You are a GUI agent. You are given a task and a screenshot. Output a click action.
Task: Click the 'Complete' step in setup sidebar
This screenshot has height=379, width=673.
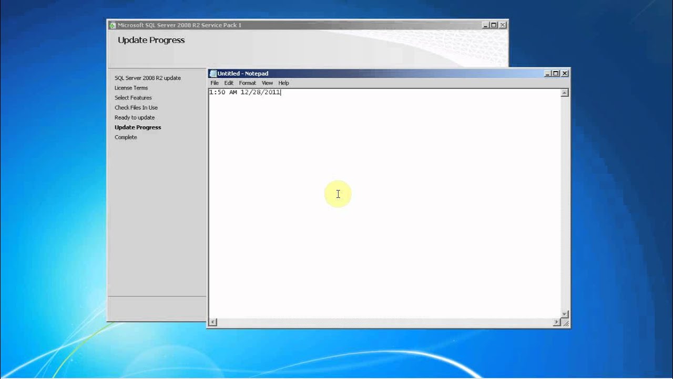[126, 137]
